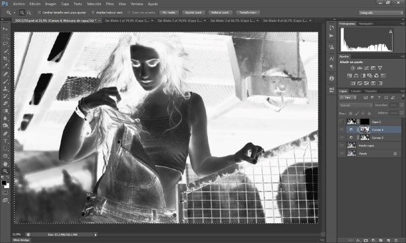Image resolution: width=406 pixels, height=243 pixels.
Task: Select the Rectangular Marquee tool
Action: 5,36
